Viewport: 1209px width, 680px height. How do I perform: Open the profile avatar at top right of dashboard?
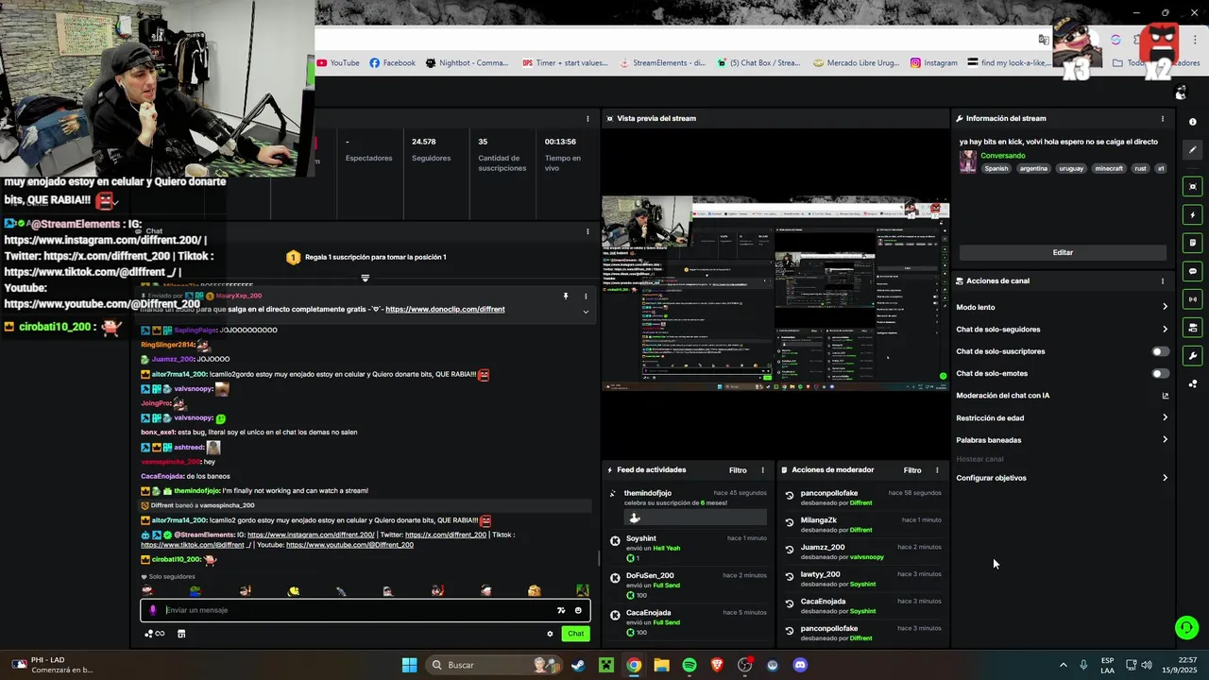(1181, 93)
